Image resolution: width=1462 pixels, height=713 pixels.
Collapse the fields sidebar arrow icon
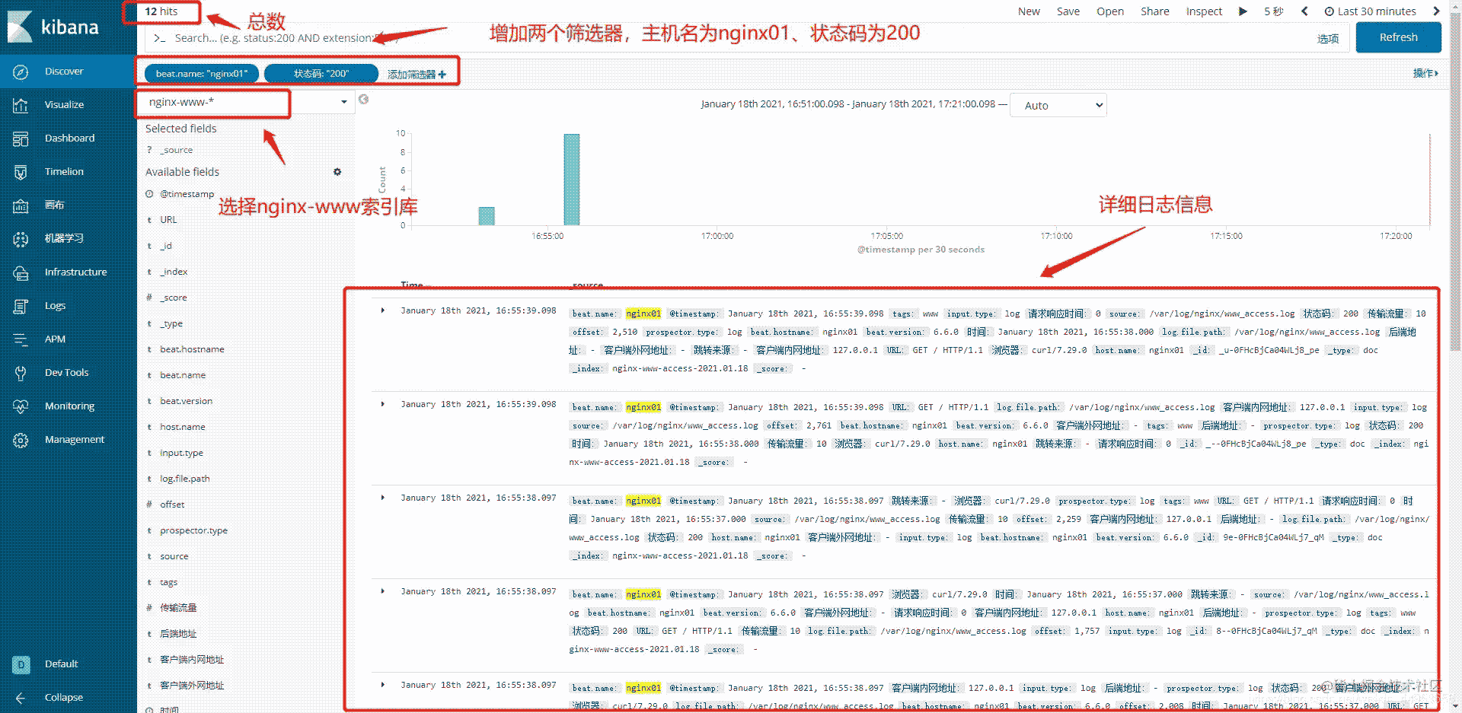point(364,99)
